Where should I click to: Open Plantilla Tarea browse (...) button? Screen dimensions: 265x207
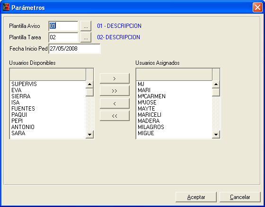[x=86, y=37]
